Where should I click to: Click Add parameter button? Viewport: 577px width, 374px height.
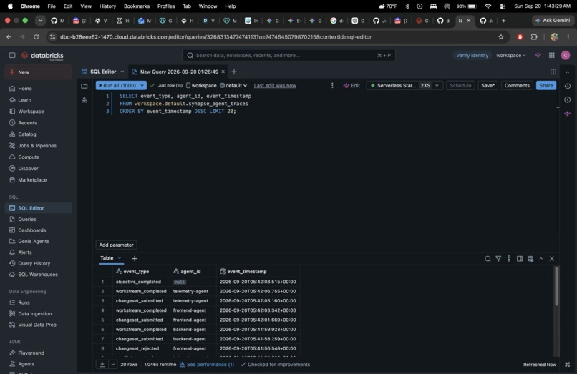click(116, 245)
